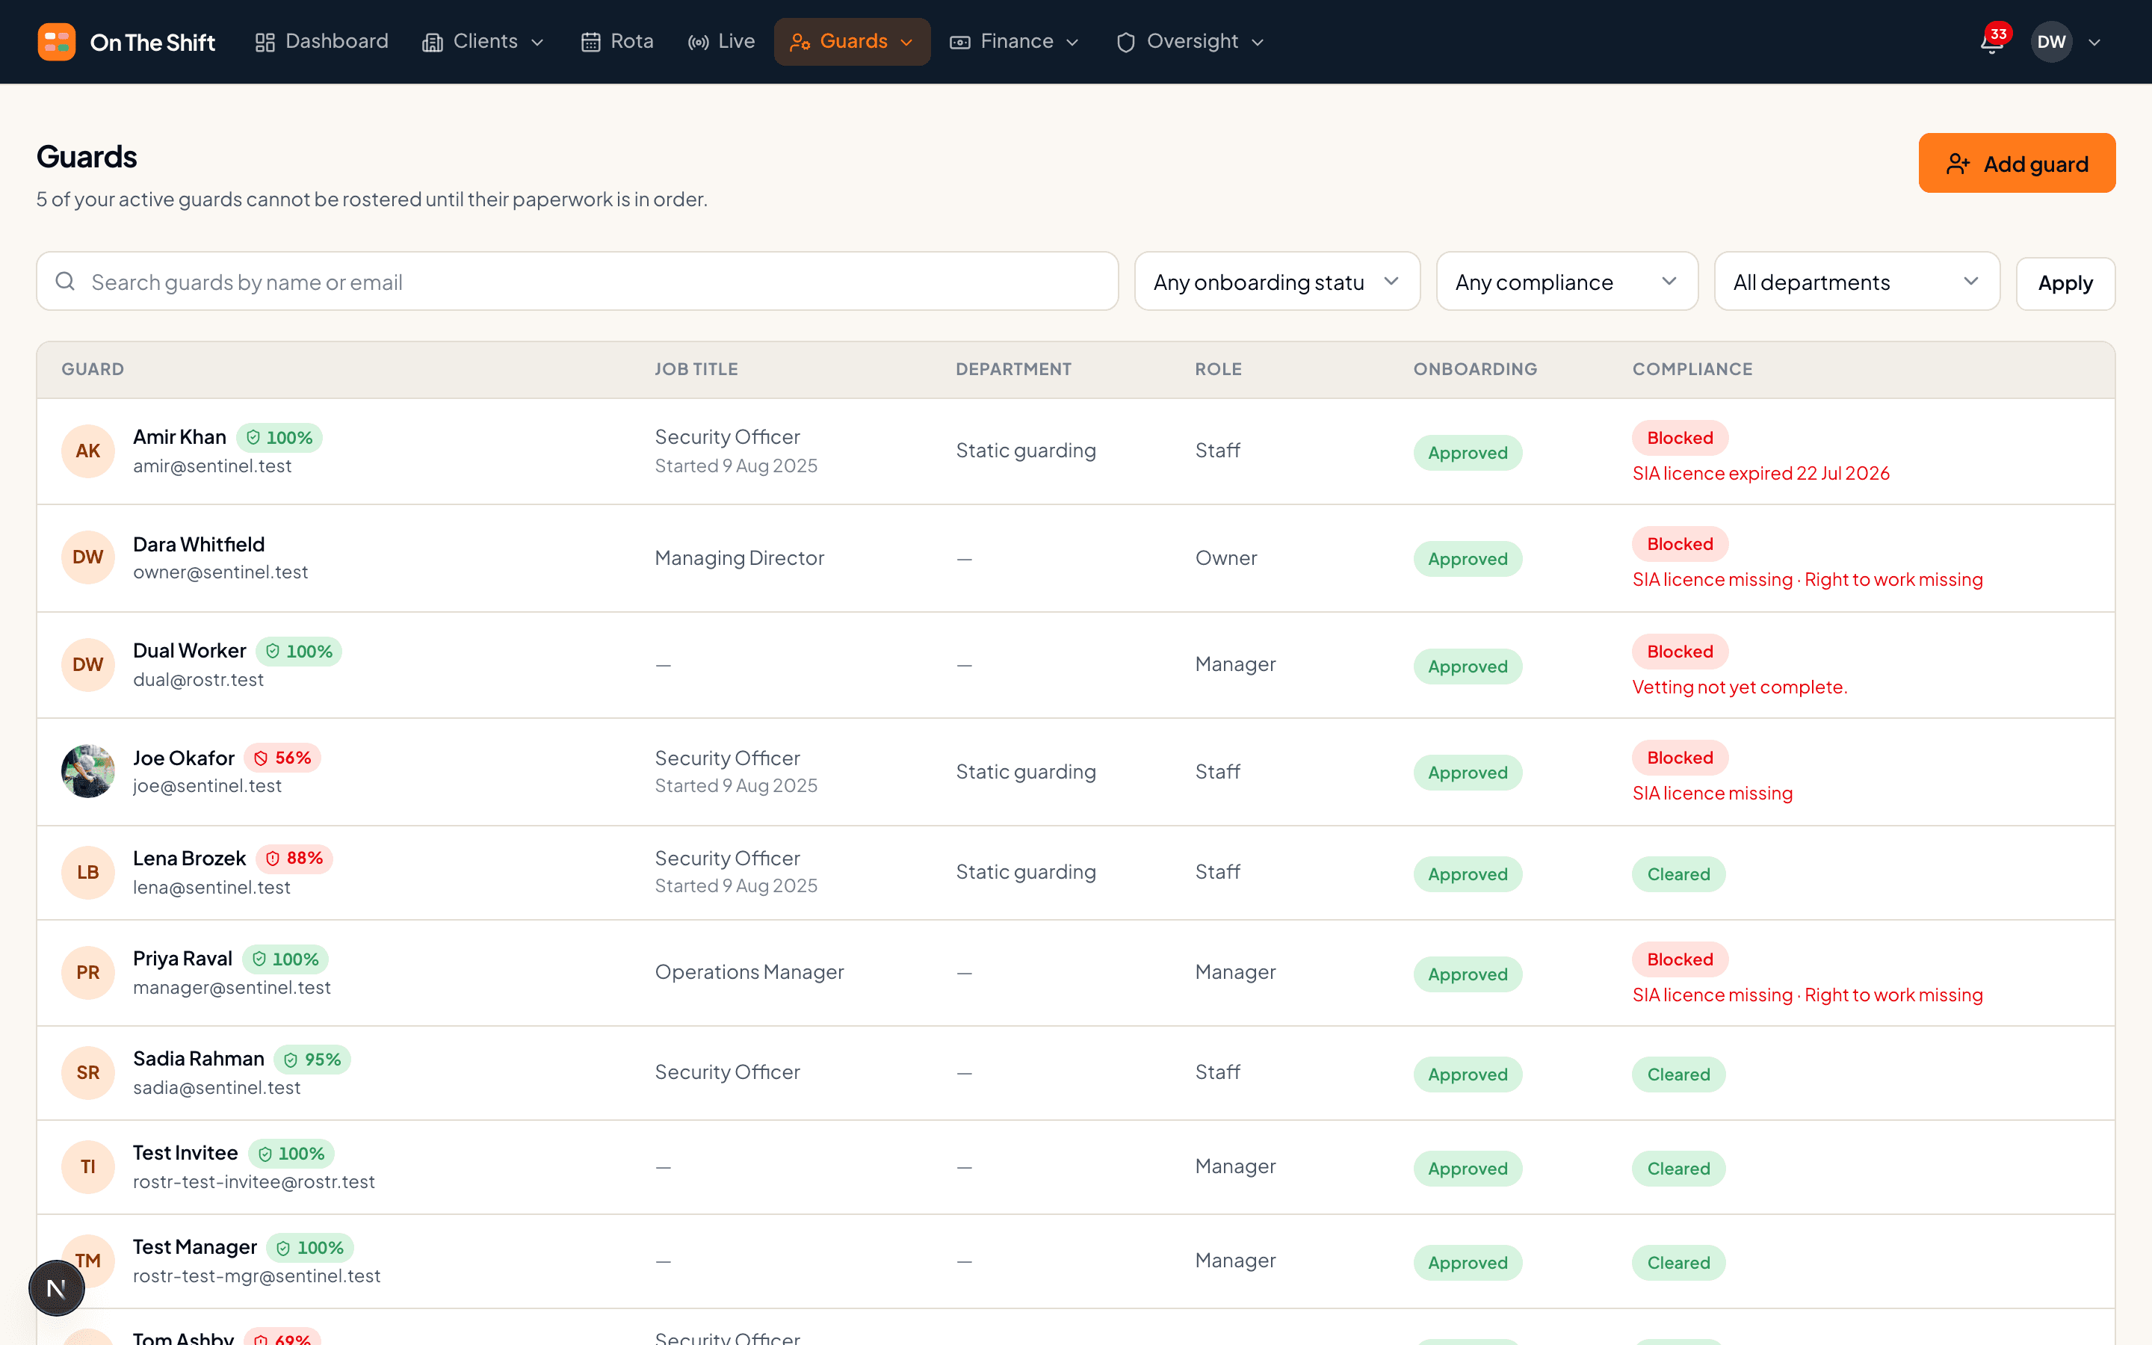Open the notifications bell icon
The image size is (2152, 1345).
1992,42
